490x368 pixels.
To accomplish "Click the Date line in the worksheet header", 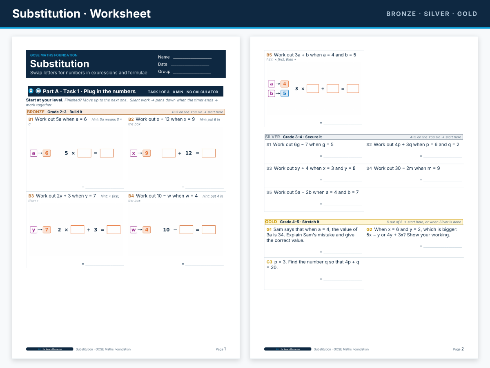I will 190,65.
